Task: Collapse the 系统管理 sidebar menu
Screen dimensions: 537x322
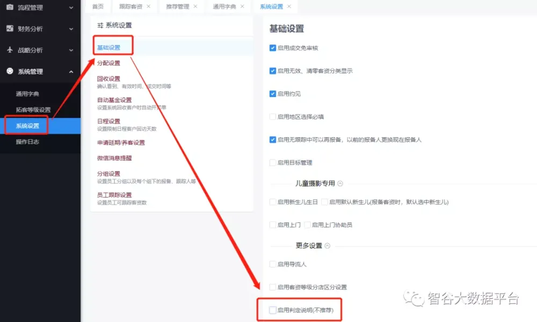Action: point(71,71)
